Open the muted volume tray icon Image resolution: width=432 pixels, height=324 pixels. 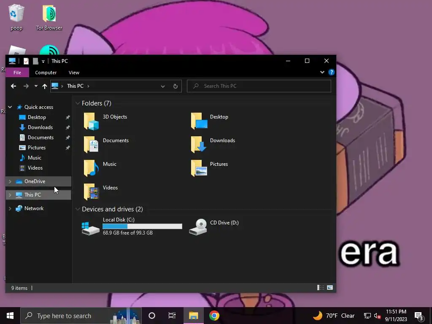coord(377,316)
